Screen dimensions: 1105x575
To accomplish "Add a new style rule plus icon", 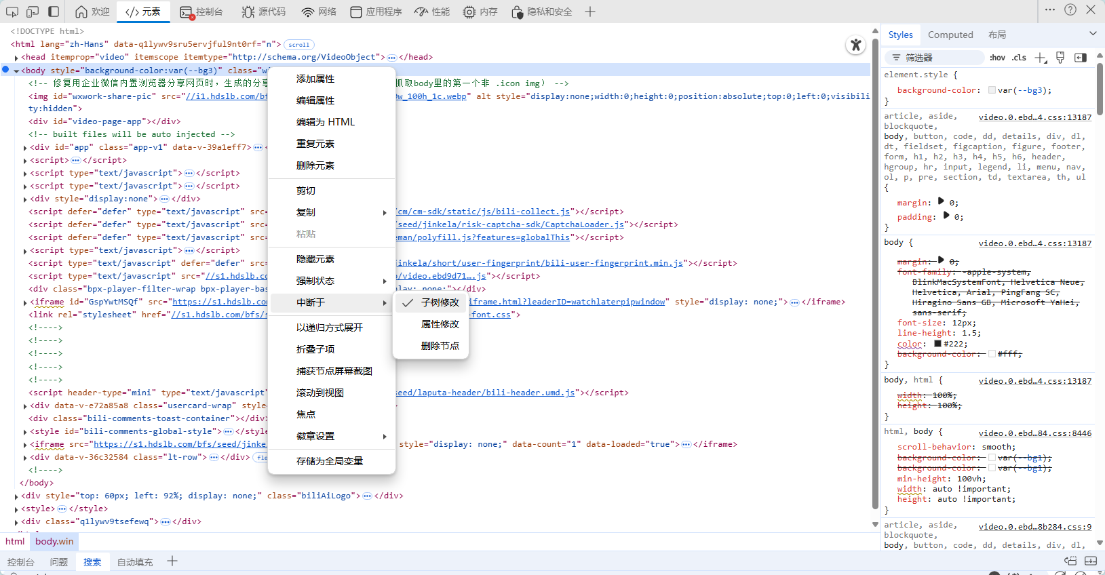I will pos(1041,58).
